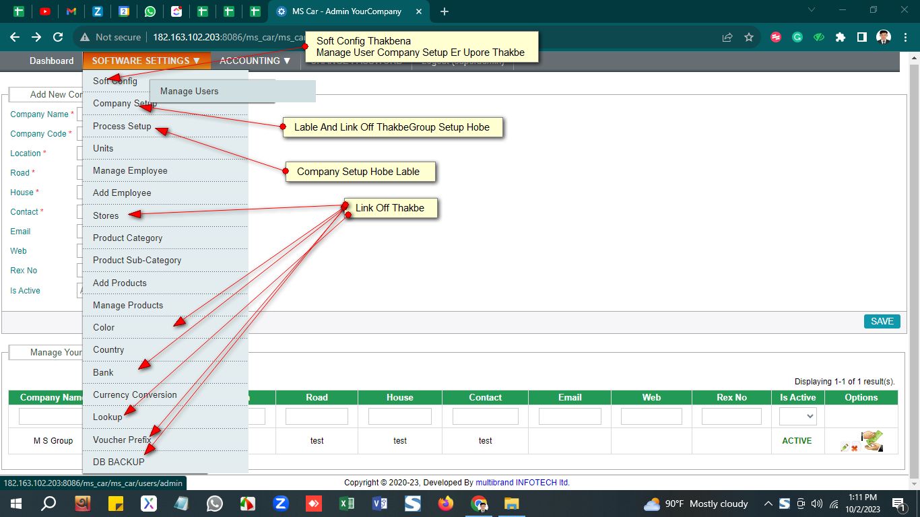Open the Chrome profile avatar
This screenshot has width=920, height=517.
tap(884, 38)
